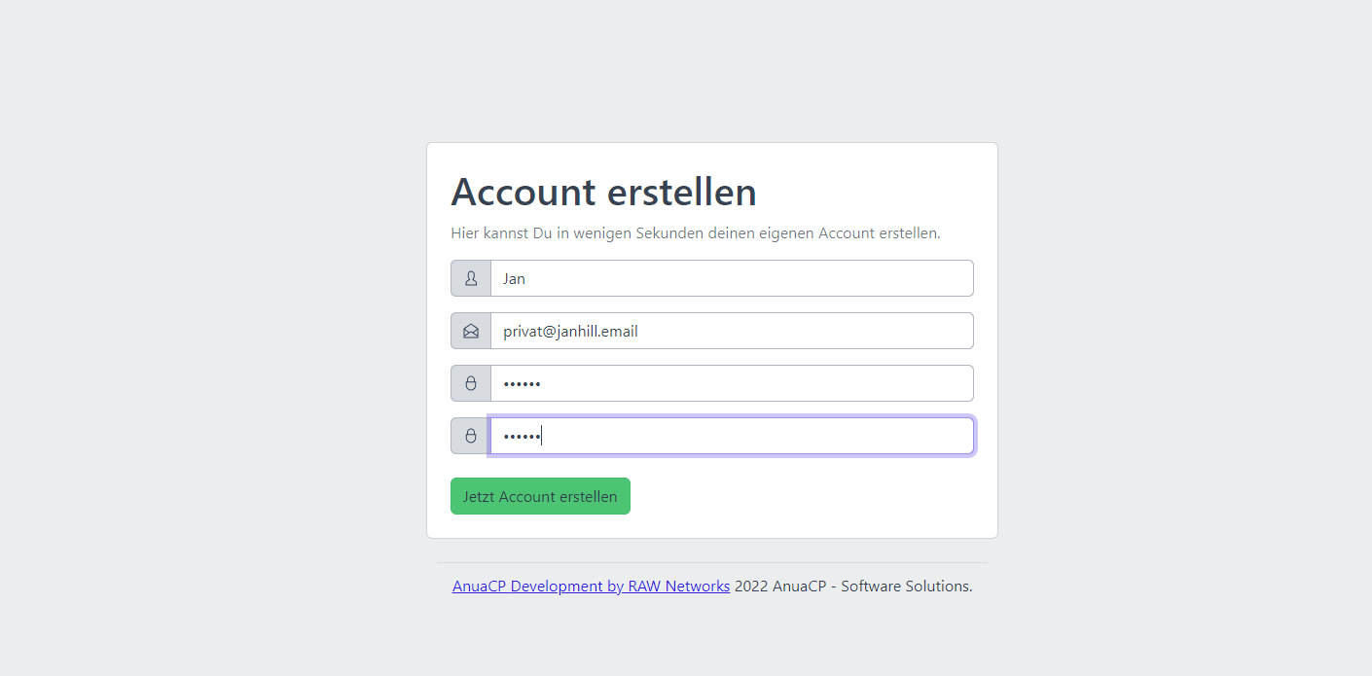Focus the email field with privat@janhill.email

pos(732,331)
